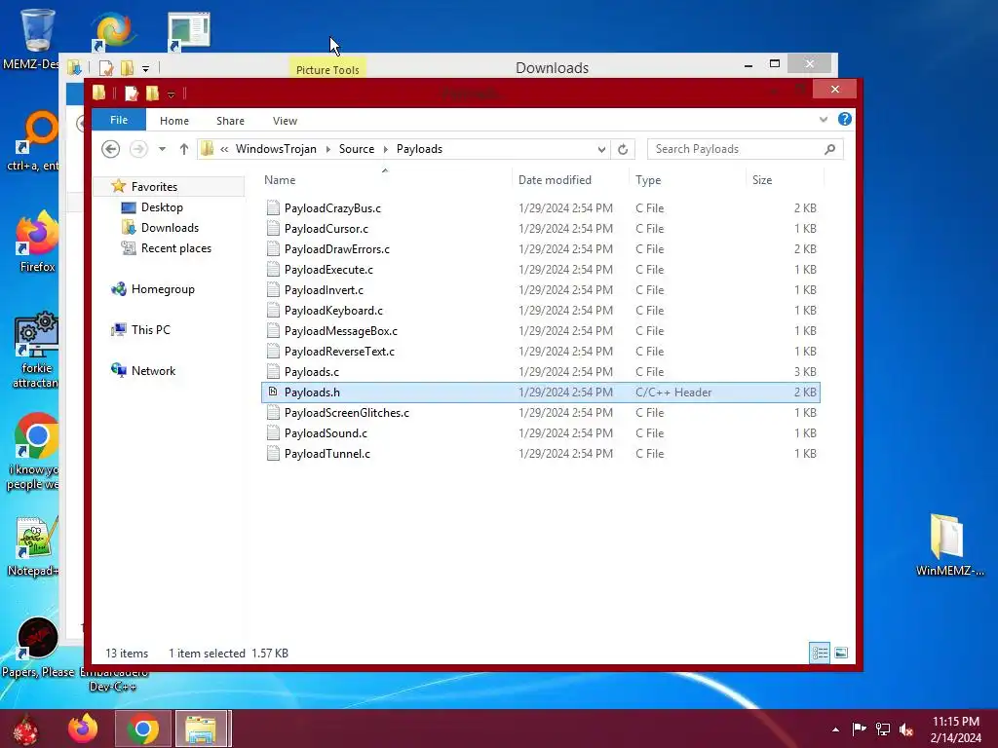Viewport: 998px width, 748px height.
Task: Select the PayloadExecute.c file
Action: click(x=328, y=269)
